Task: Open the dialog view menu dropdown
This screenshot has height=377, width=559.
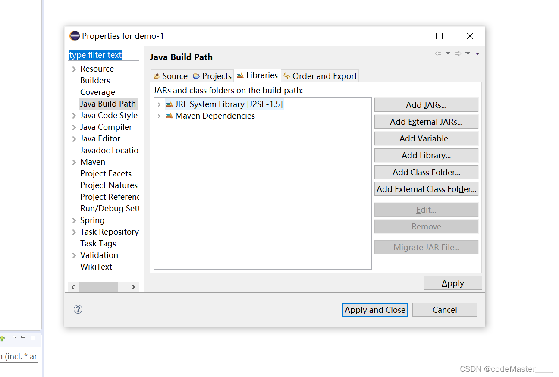Action: 477,53
